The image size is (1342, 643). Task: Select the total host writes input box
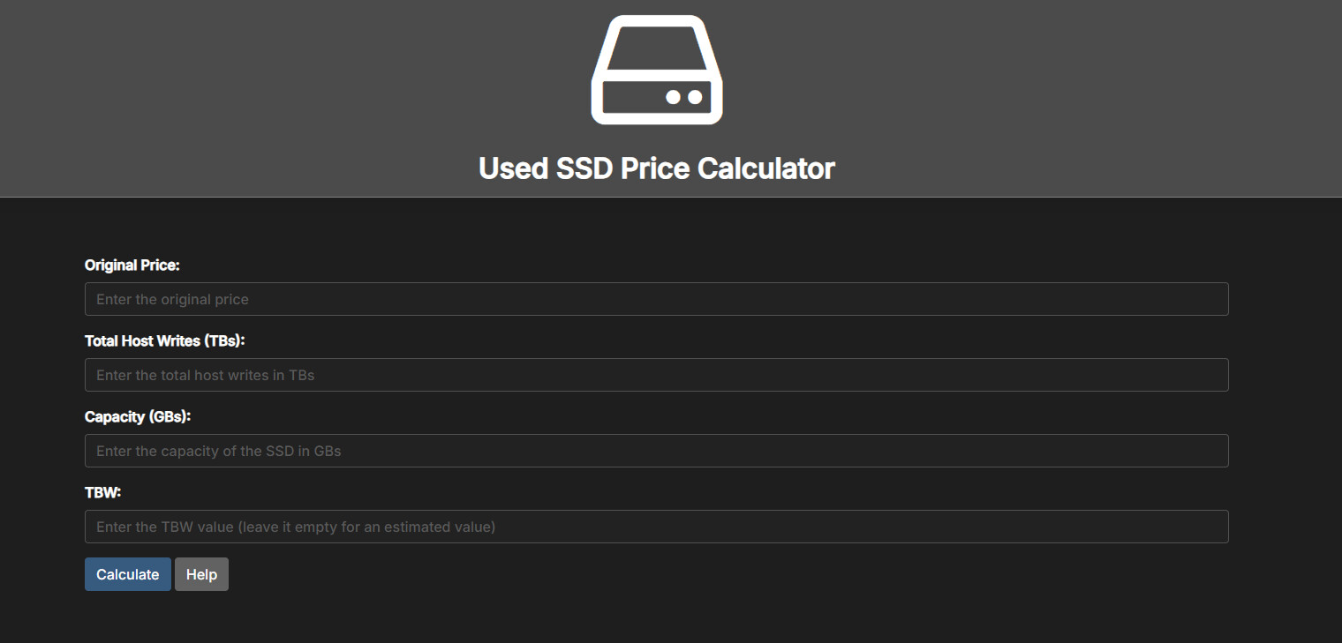coord(657,375)
